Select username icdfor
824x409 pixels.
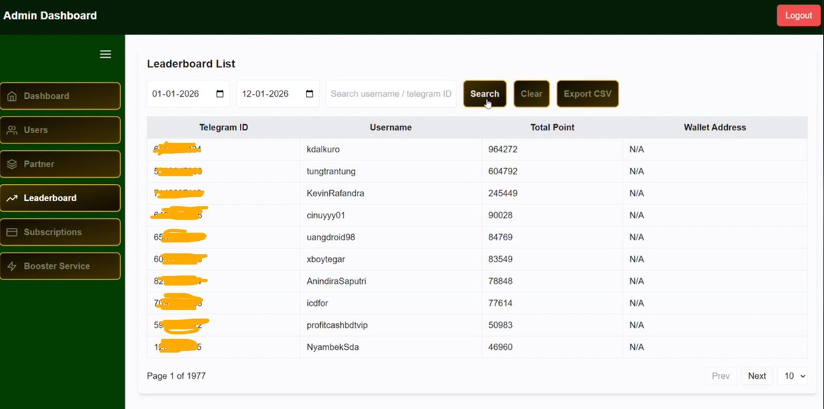318,303
